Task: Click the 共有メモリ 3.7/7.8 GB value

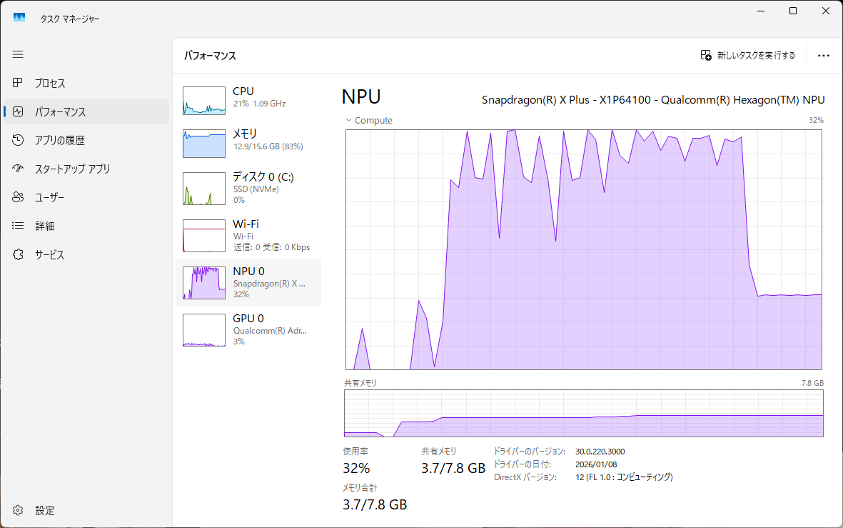Action: click(453, 468)
